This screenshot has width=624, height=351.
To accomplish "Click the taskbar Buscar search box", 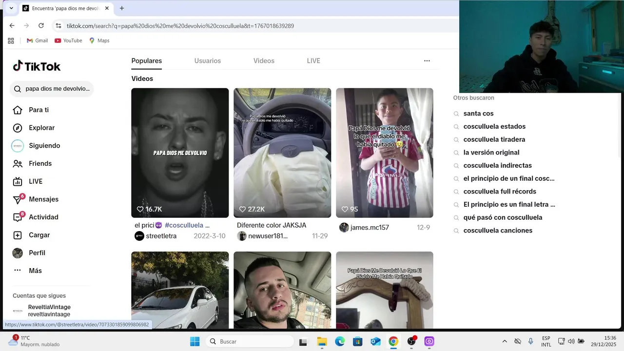I will tap(250, 341).
